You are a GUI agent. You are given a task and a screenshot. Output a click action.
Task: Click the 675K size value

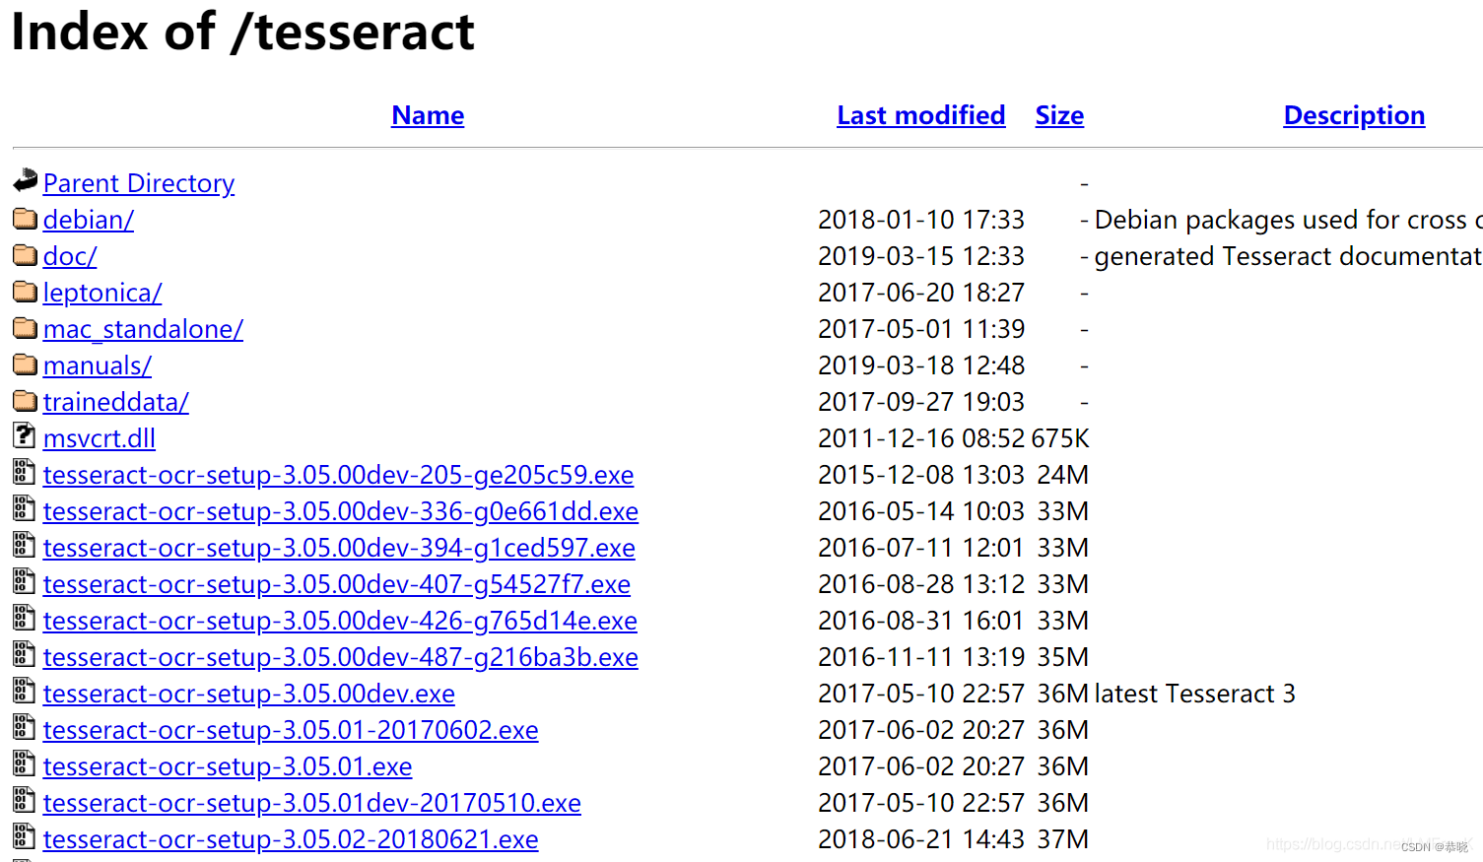(1060, 438)
